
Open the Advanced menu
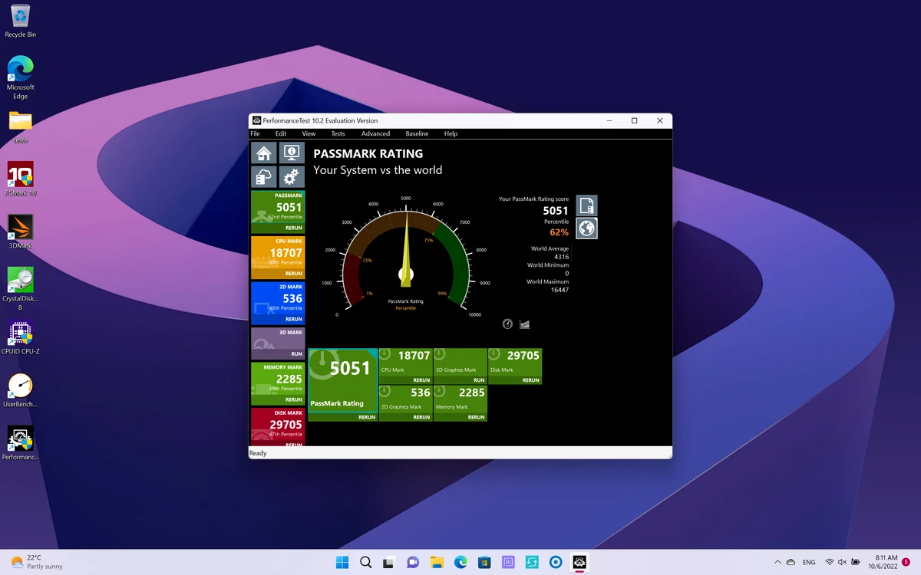point(375,133)
